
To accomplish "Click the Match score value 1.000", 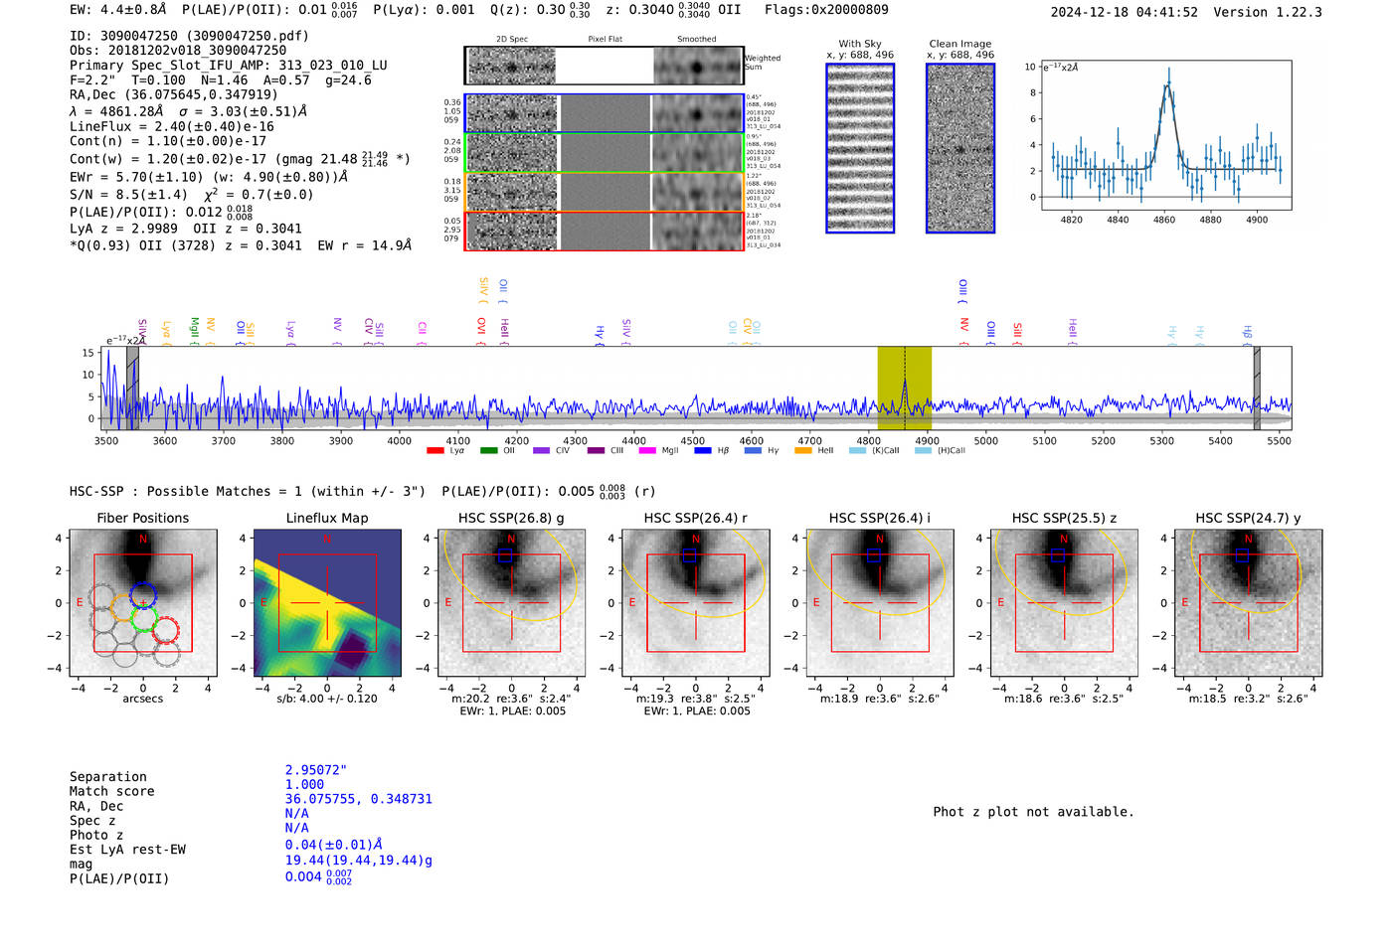I will point(304,784).
